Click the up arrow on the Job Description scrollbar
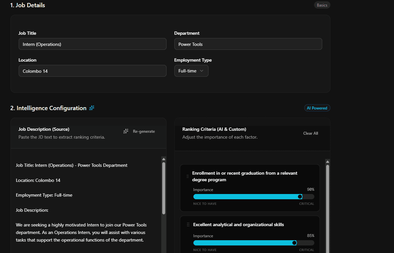 164,159
